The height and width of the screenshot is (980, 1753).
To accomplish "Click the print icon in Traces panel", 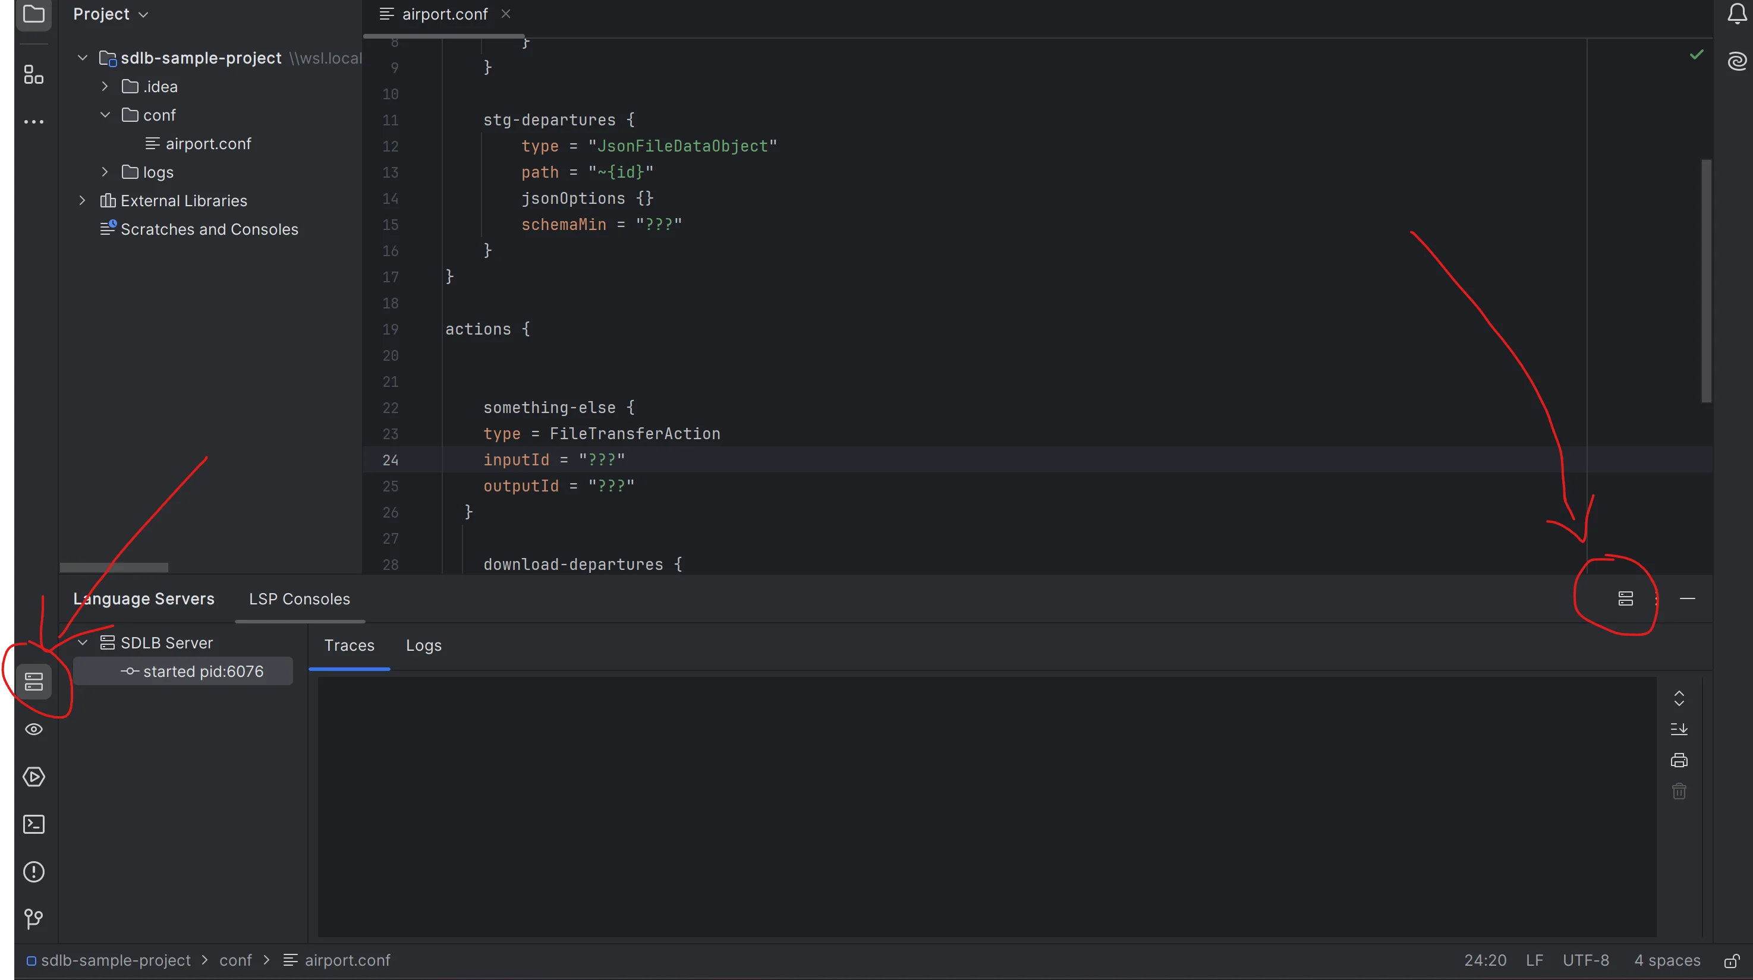I will coord(1679,760).
